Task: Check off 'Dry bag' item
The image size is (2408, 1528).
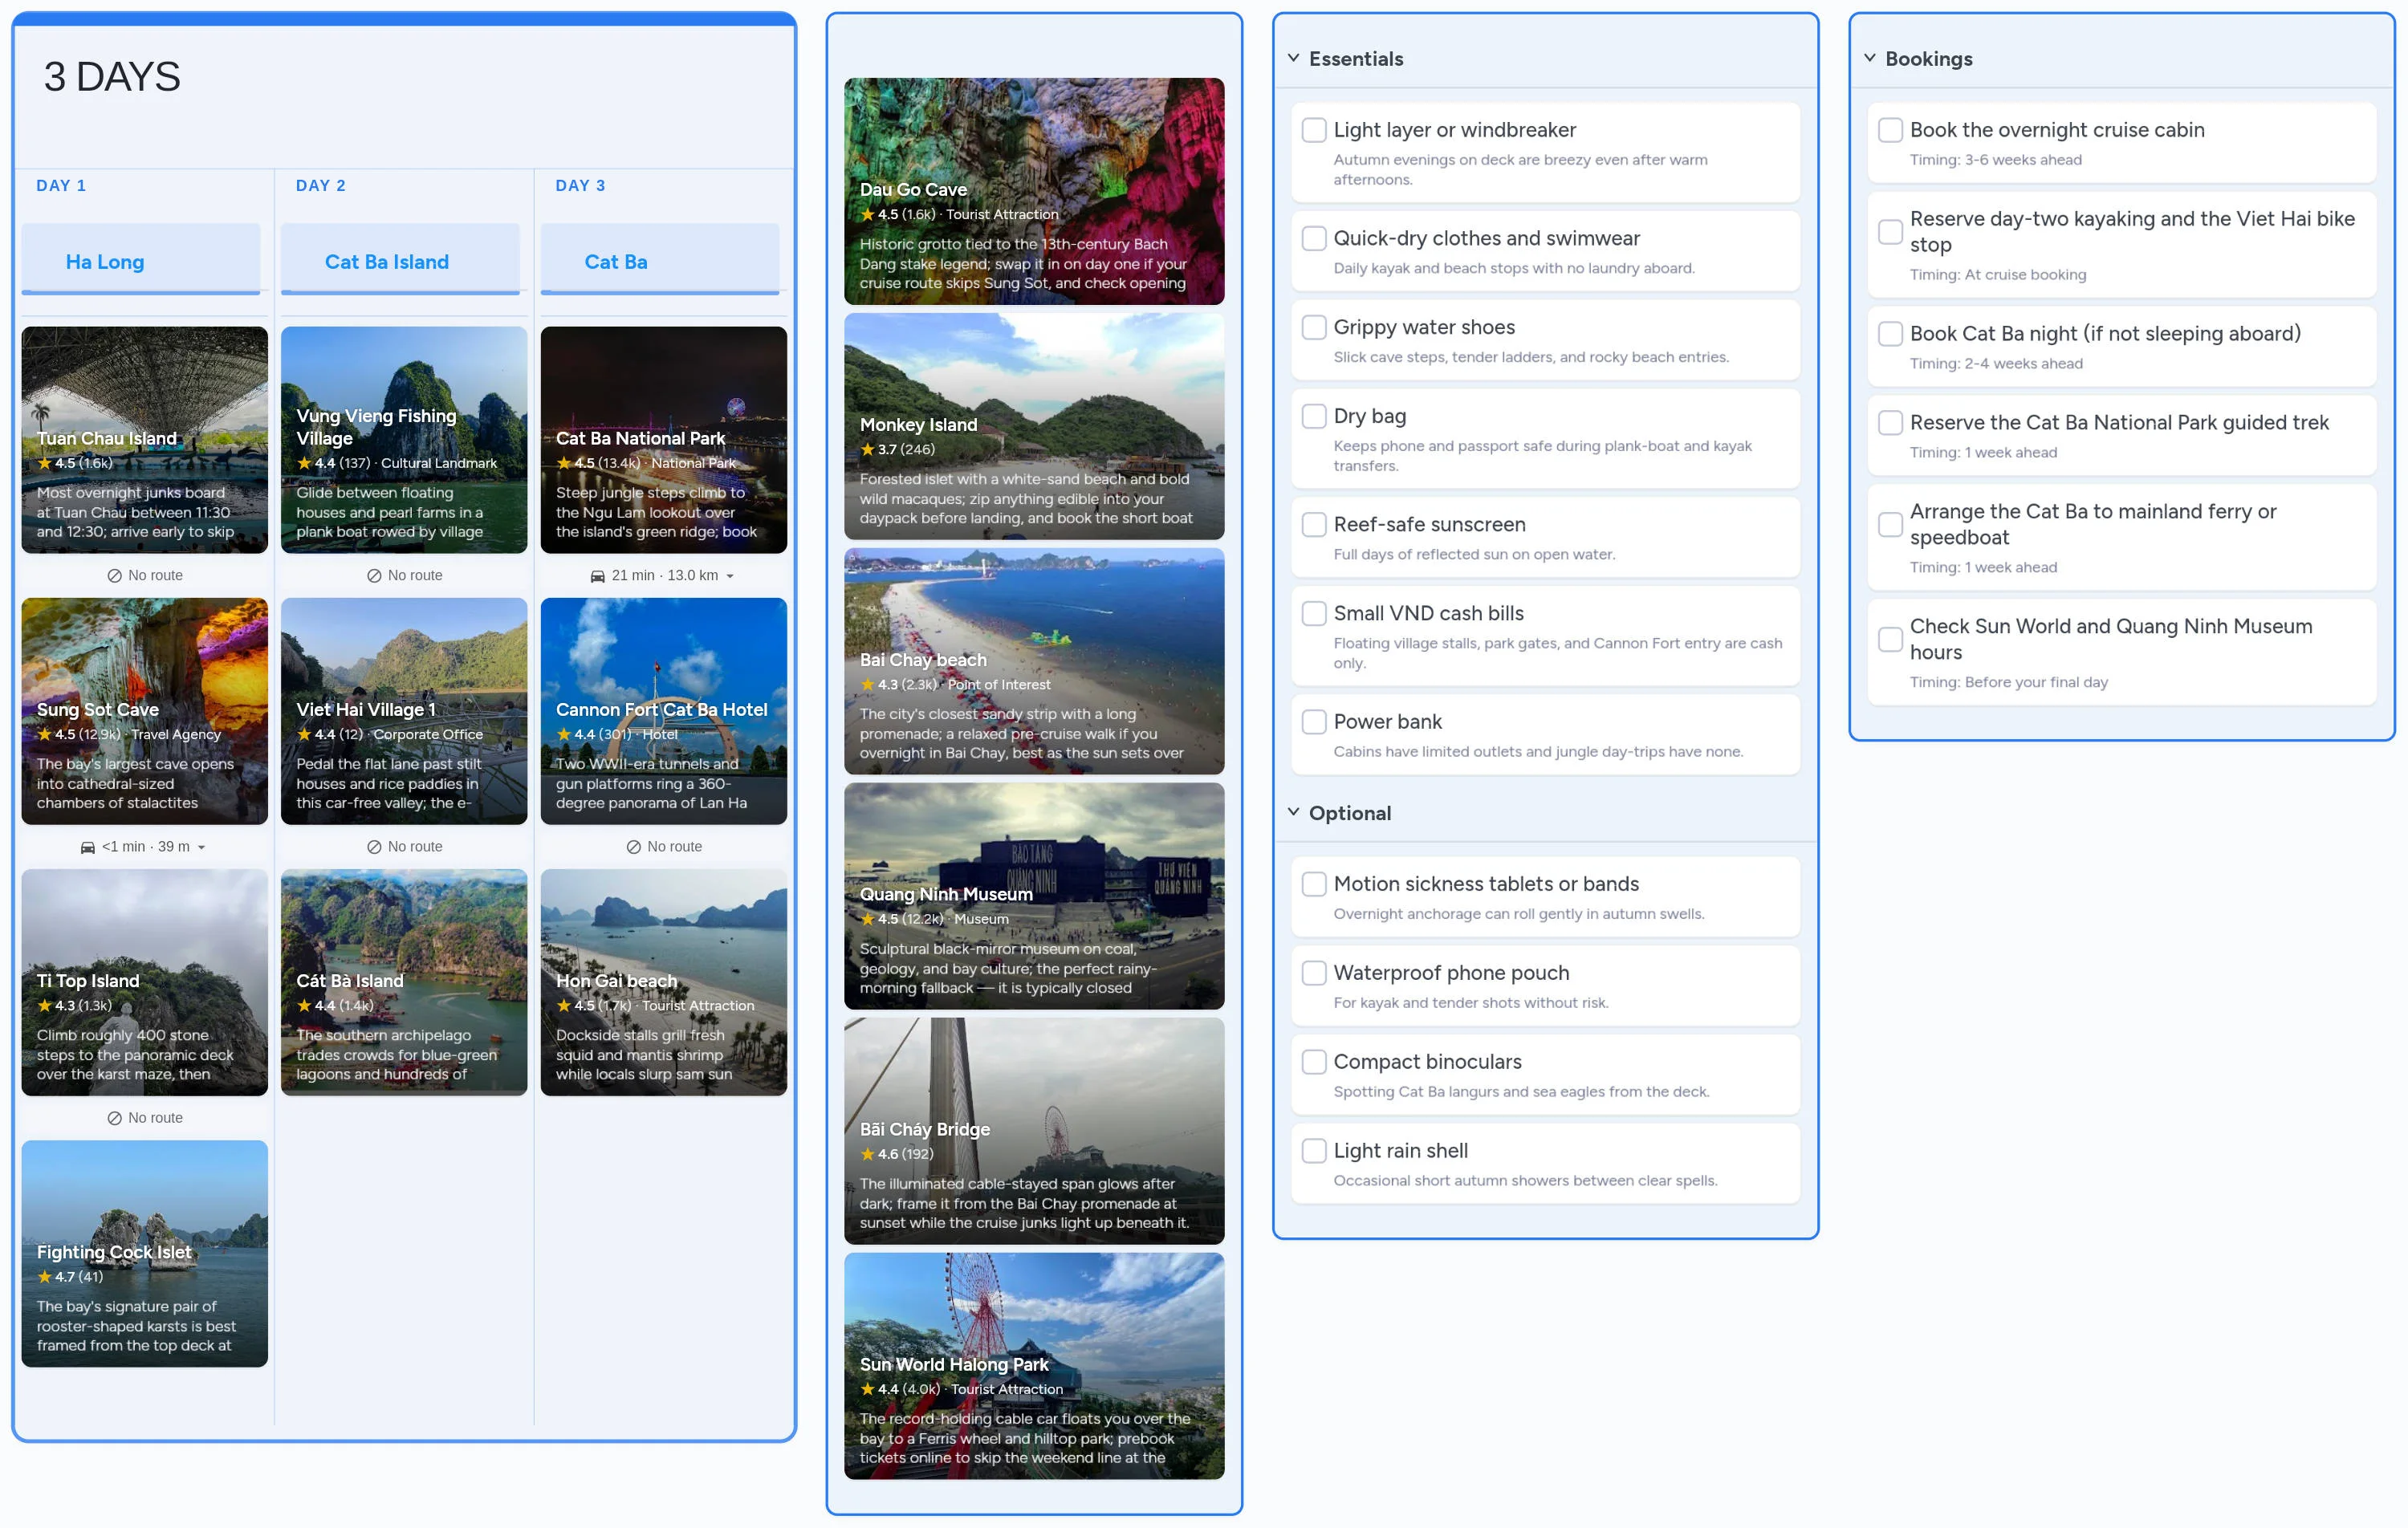Action: click(x=1314, y=416)
